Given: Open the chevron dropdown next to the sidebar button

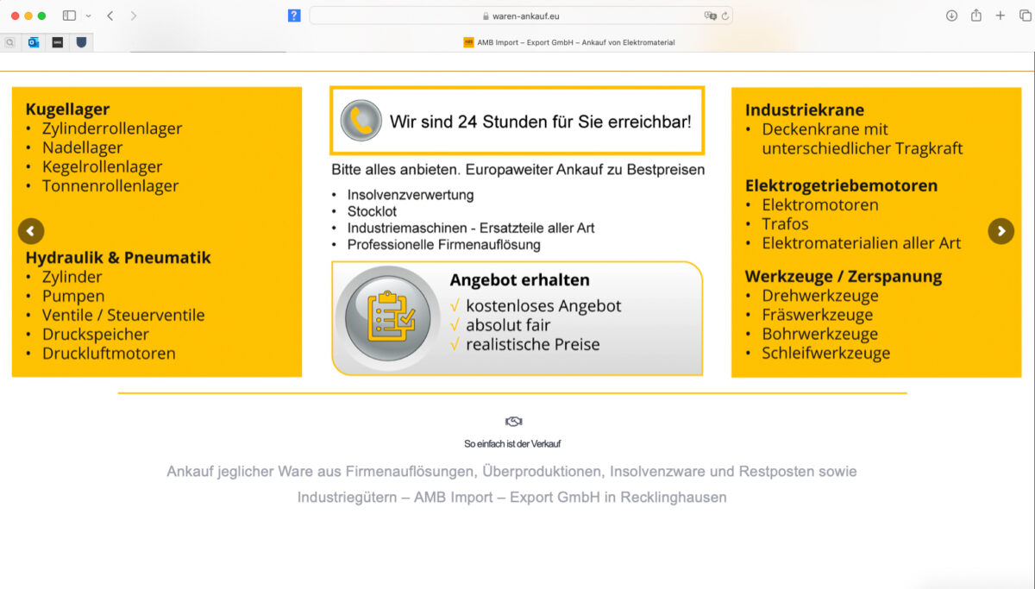Looking at the screenshot, I should pos(86,16).
